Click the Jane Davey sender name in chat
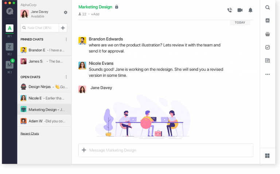The width and height of the screenshot is (280, 174). pyautogui.click(x=101, y=88)
